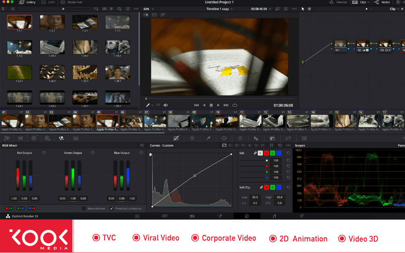
Task: Jump to the last frame
Action: [226, 105]
